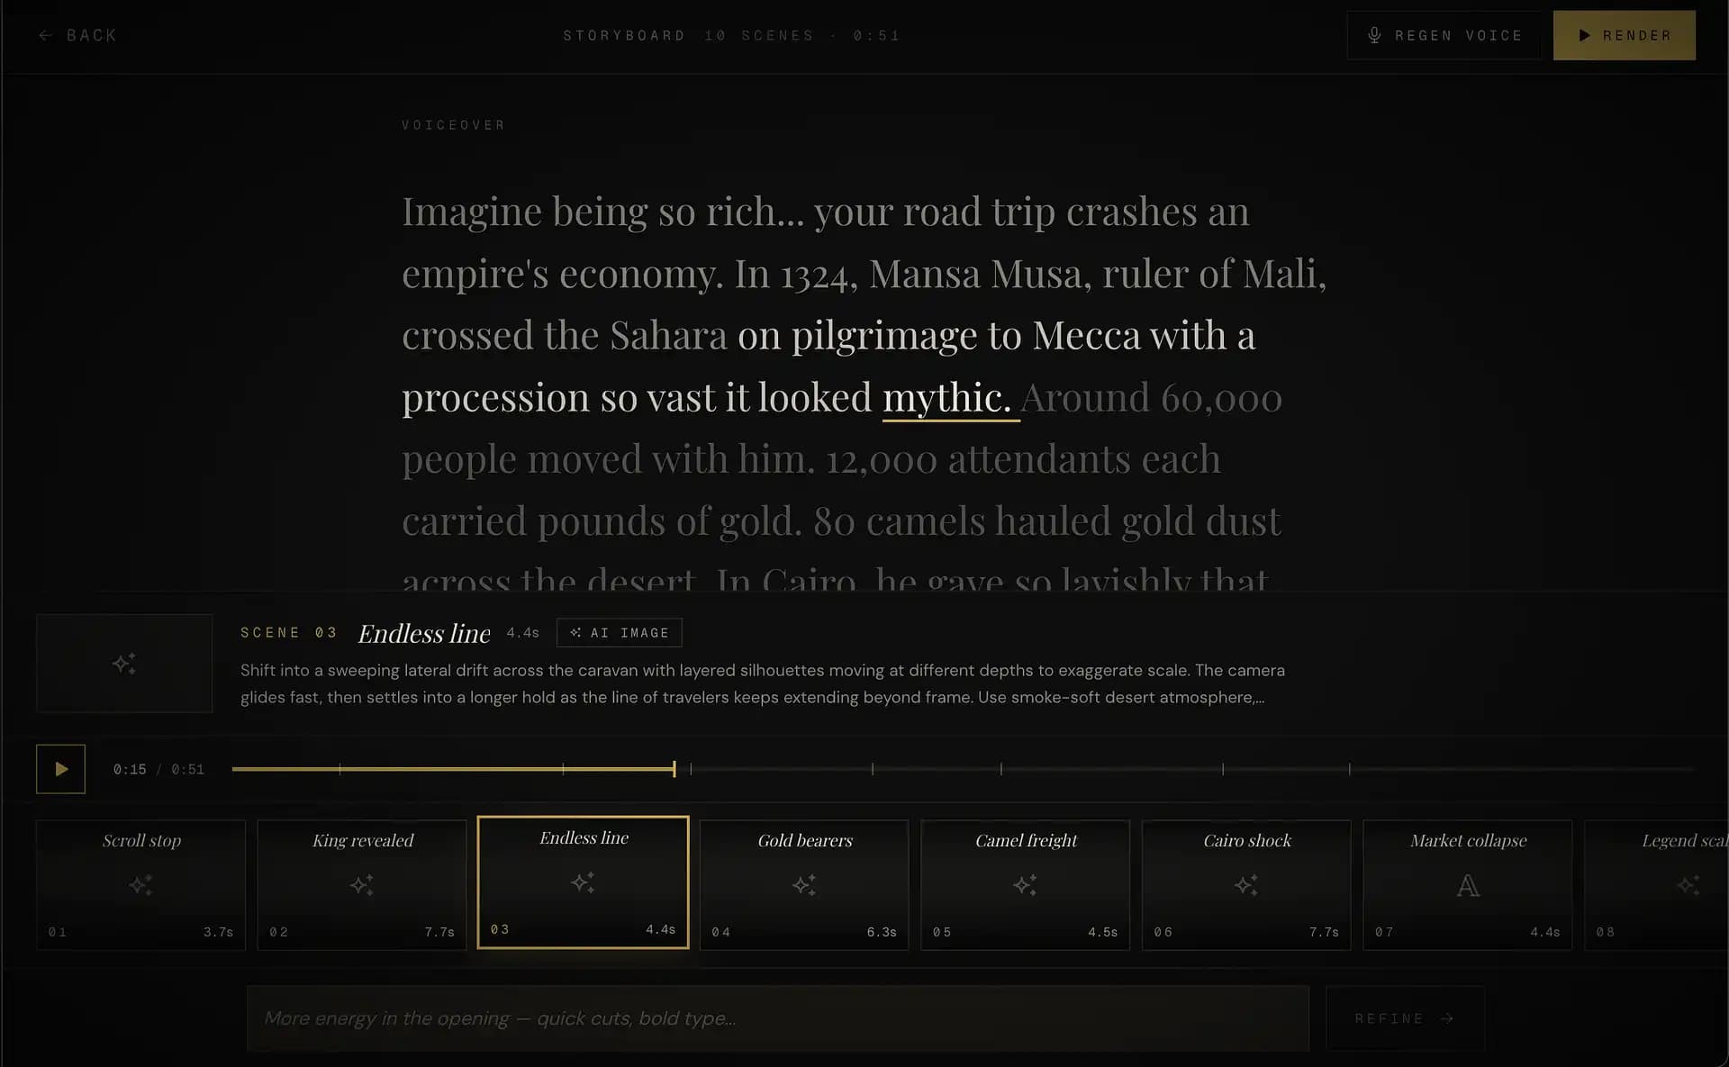The height and width of the screenshot is (1067, 1729).
Task: Click the back arrow icon
Action: (x=47, y=35)
